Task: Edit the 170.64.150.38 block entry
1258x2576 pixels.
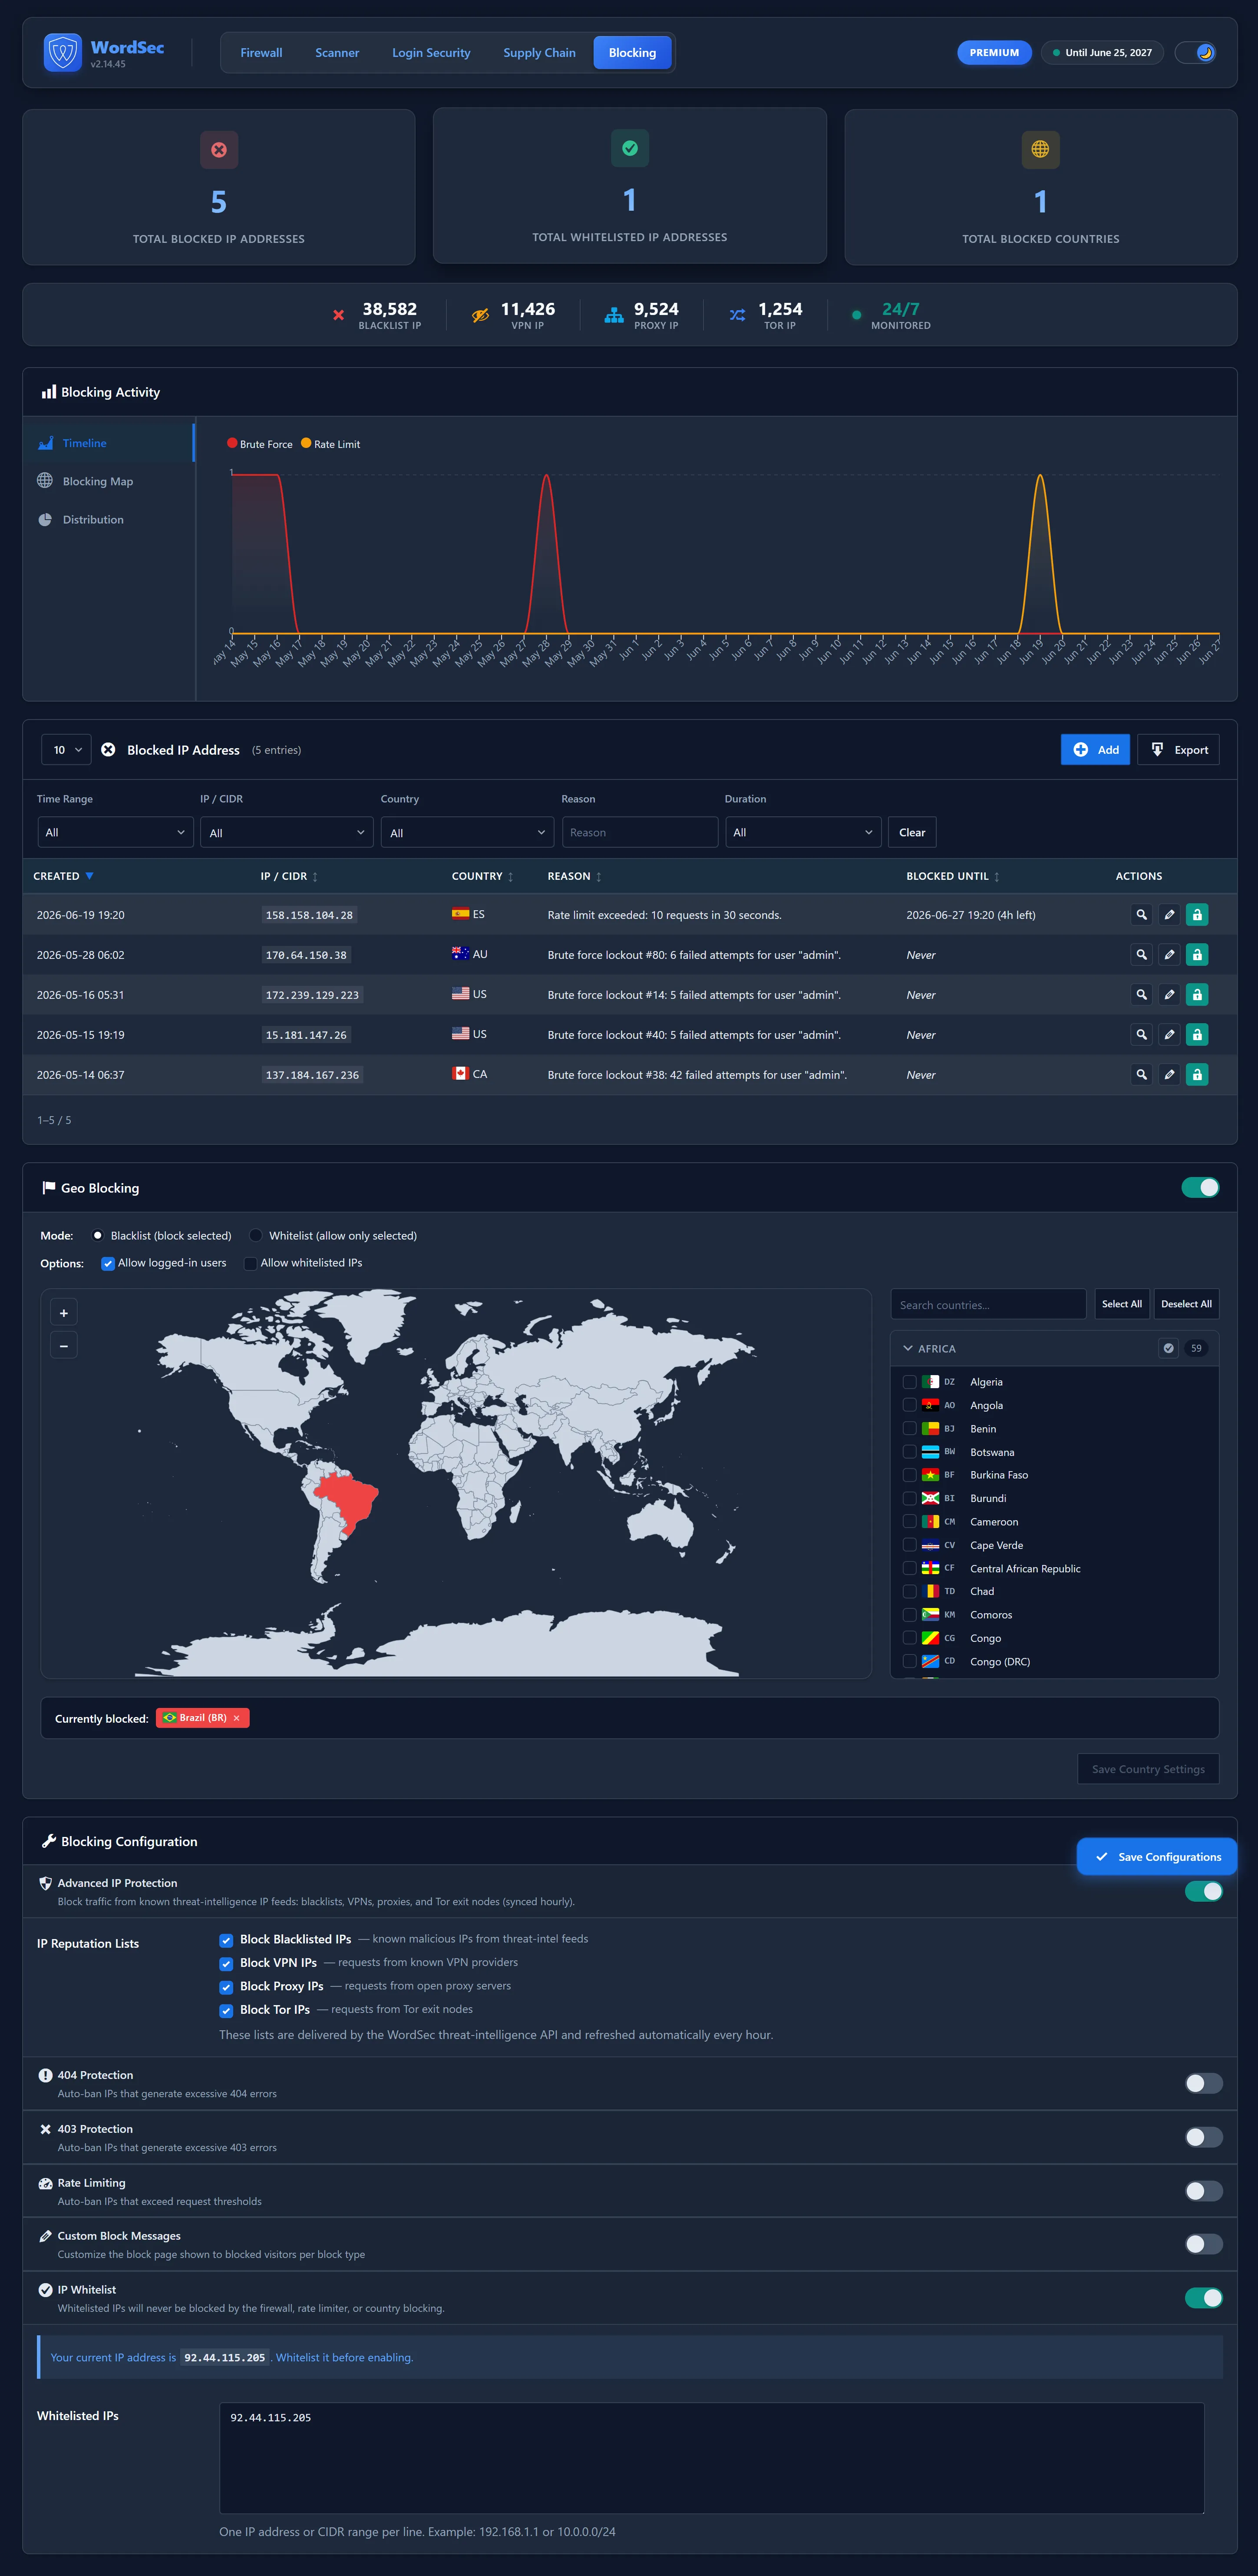Action: (1169, 955)
